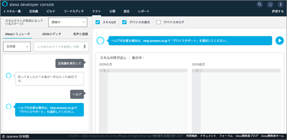Image resolution: width=287 pixels, height=140 pixels.
Task: Switch to the 音声と語調 tab
Action: pyautogui.click(x=80, y=34)
